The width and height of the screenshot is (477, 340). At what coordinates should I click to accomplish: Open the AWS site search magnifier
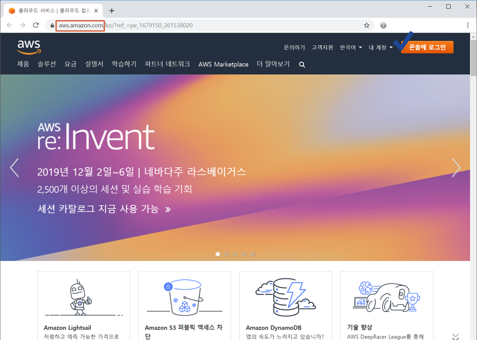(302, 64)
